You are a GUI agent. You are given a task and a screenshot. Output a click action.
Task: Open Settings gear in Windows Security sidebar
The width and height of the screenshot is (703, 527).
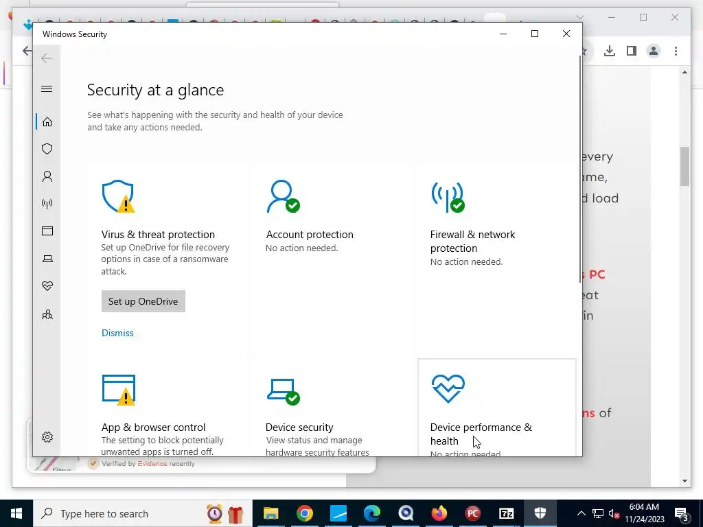coord(47,437)
